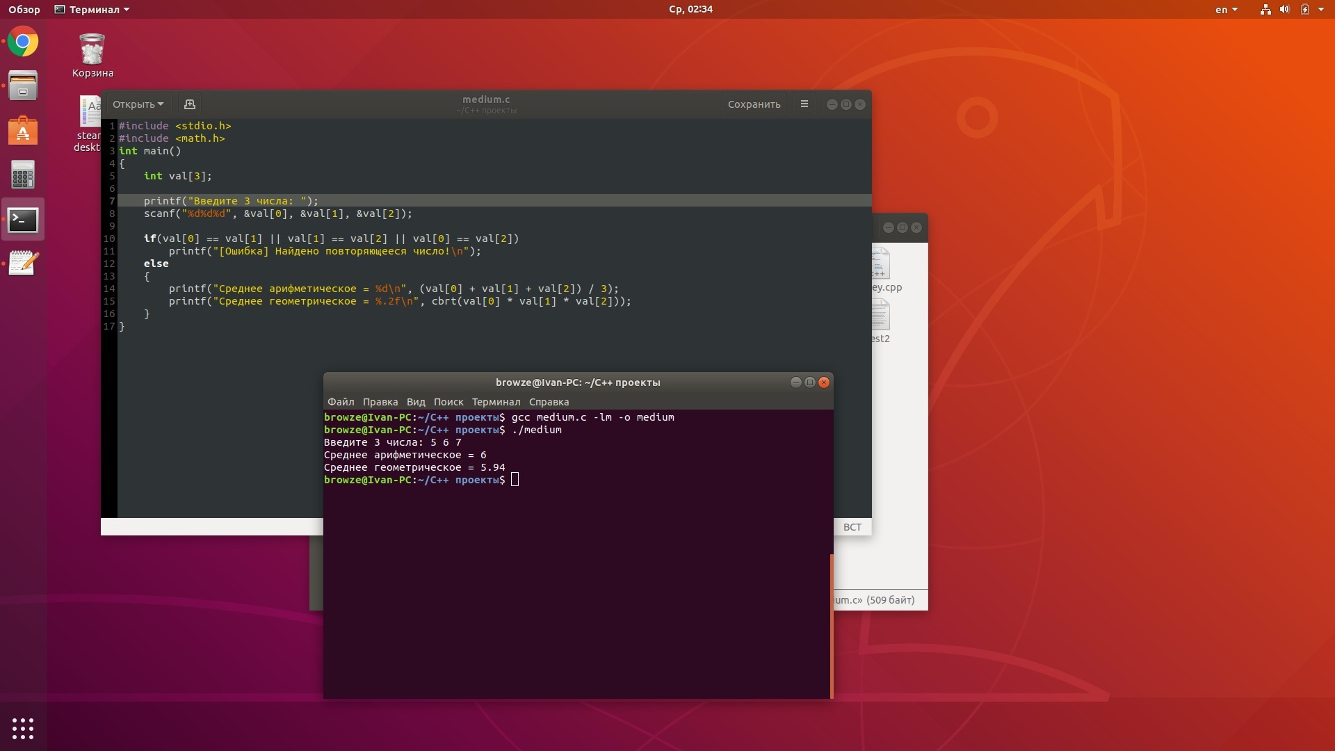Click the terminal scrollbar

coord(831,626)
